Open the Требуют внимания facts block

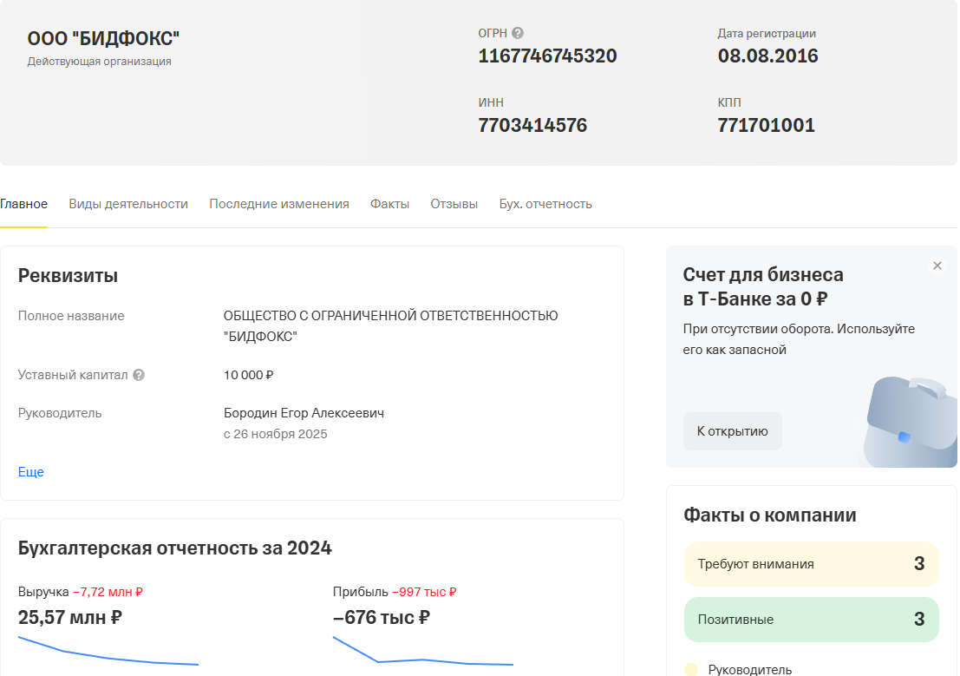811,564
